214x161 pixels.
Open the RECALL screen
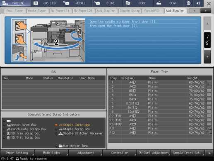pyautogui.click(x=77, y=3)
